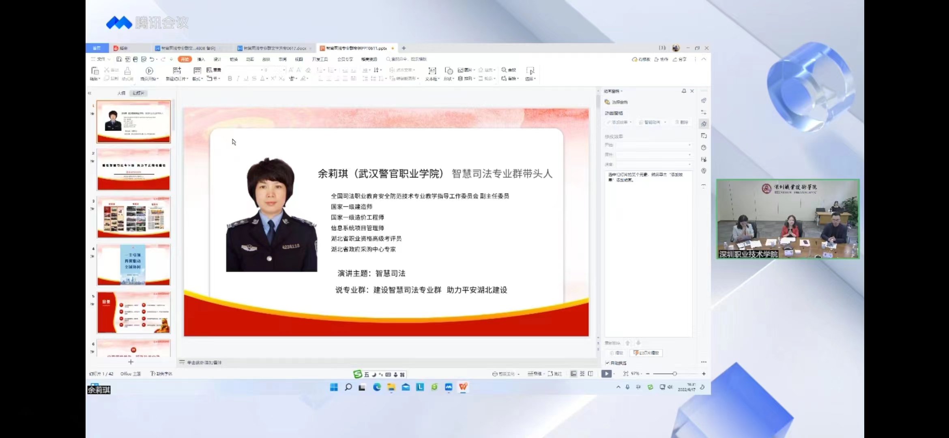The width and height of the screenshot is (949, 438).
Task: Collapse the ribbon with the up chevron
Action: pos(704,59)
